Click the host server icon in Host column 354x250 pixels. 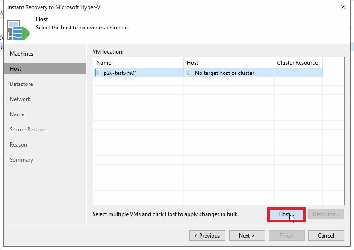187,73
